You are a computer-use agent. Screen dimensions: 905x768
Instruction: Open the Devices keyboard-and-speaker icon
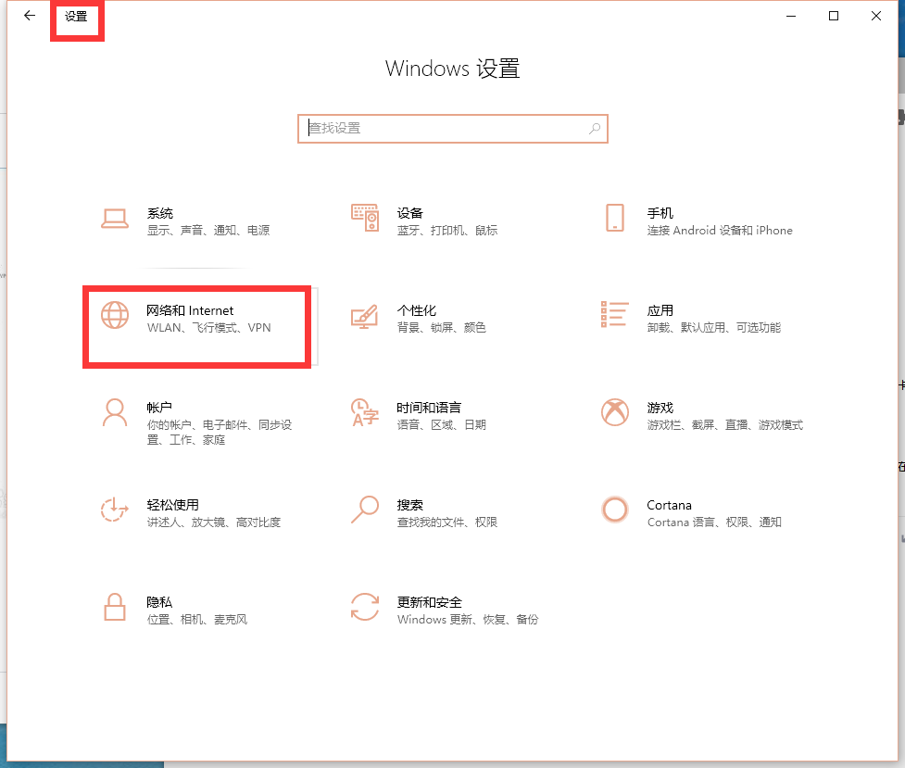coord(365,218)
